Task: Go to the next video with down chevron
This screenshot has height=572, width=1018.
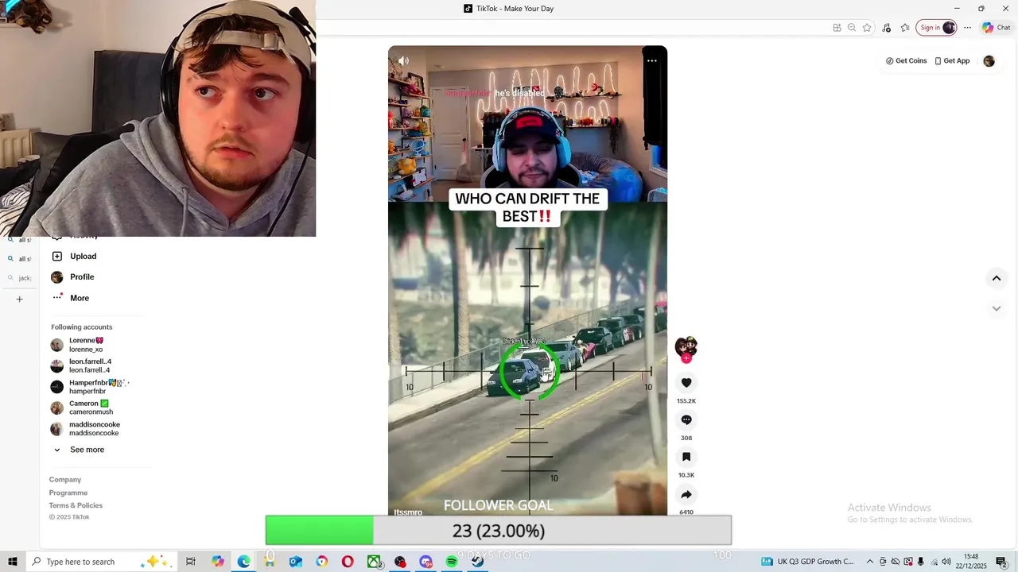Action: (x=996, y=308)
